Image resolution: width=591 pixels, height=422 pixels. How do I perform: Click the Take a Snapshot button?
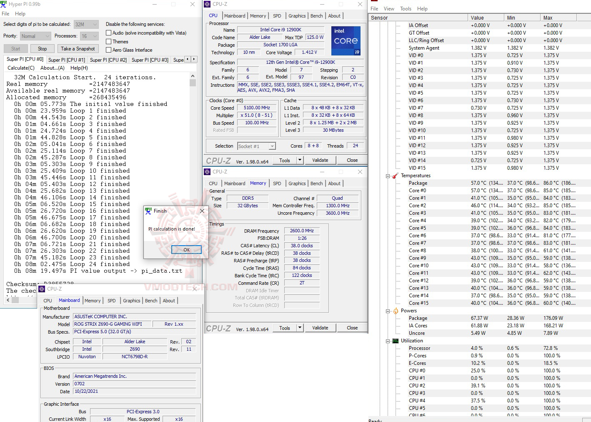[x=78, y=49]
